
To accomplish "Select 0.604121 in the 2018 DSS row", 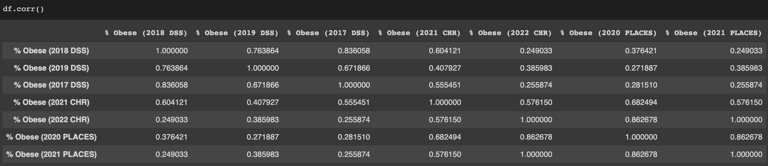I will point(445,51).
